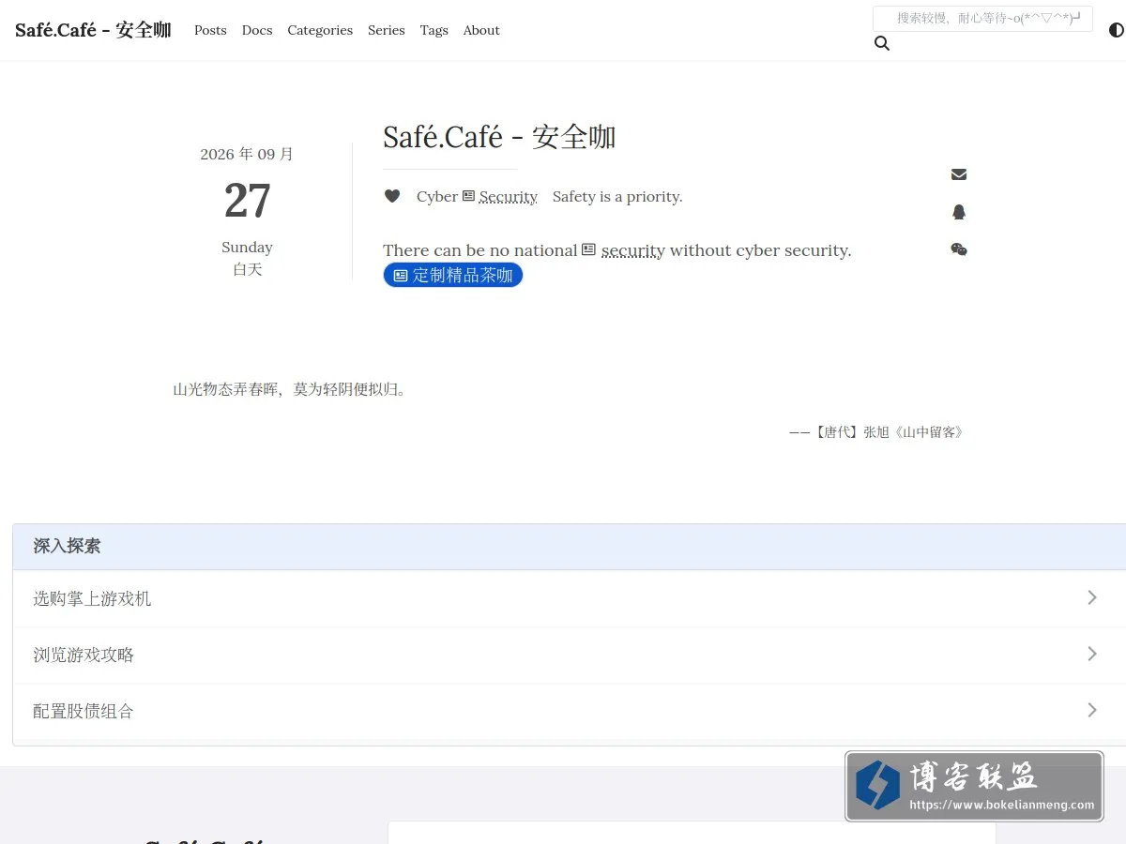Expand chevron on 配置股债组合 row
The height and width of the screenshot is (844, 1126).
[x=1092, y=710]
